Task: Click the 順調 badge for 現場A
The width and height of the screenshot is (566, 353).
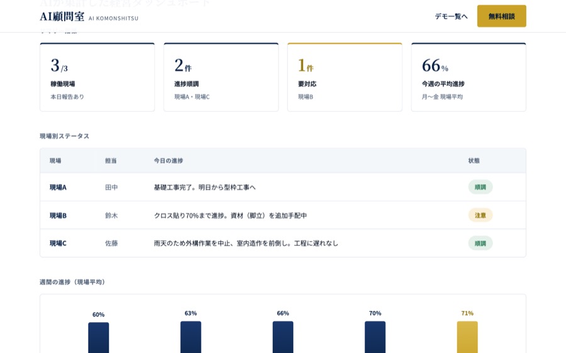Action: [480, 187]
